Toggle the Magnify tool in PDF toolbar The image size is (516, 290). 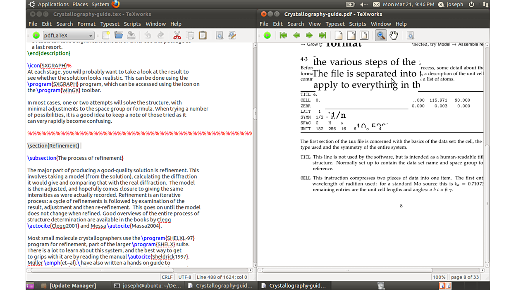point(380,36)
